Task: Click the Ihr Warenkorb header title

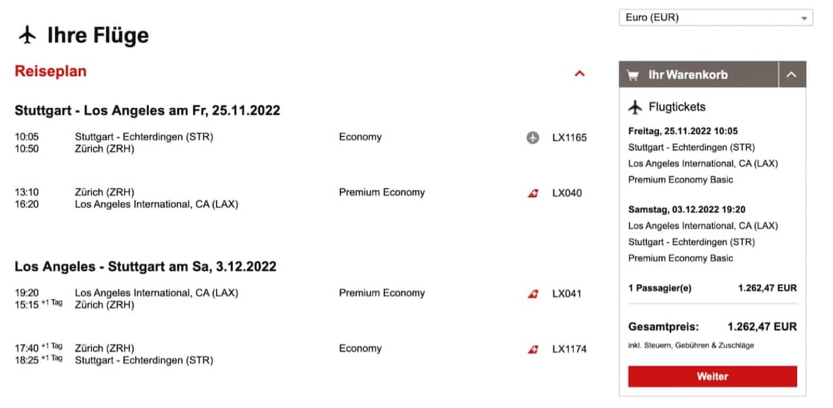Action: (687, 75)
